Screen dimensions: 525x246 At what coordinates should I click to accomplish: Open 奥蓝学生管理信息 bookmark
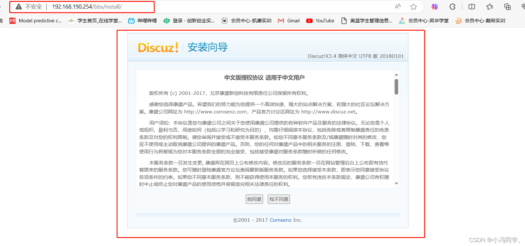tap(366, 21)
